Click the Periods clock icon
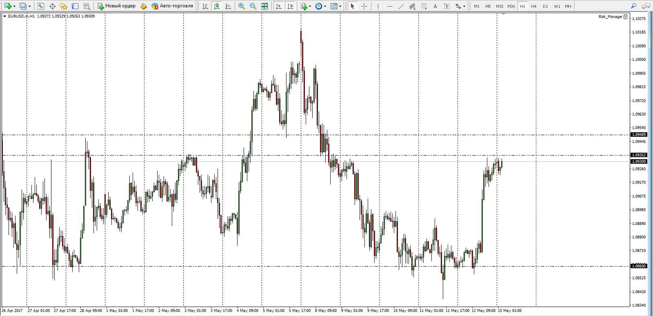This screenshot has width=653, height=316. [x=319, y=6]
